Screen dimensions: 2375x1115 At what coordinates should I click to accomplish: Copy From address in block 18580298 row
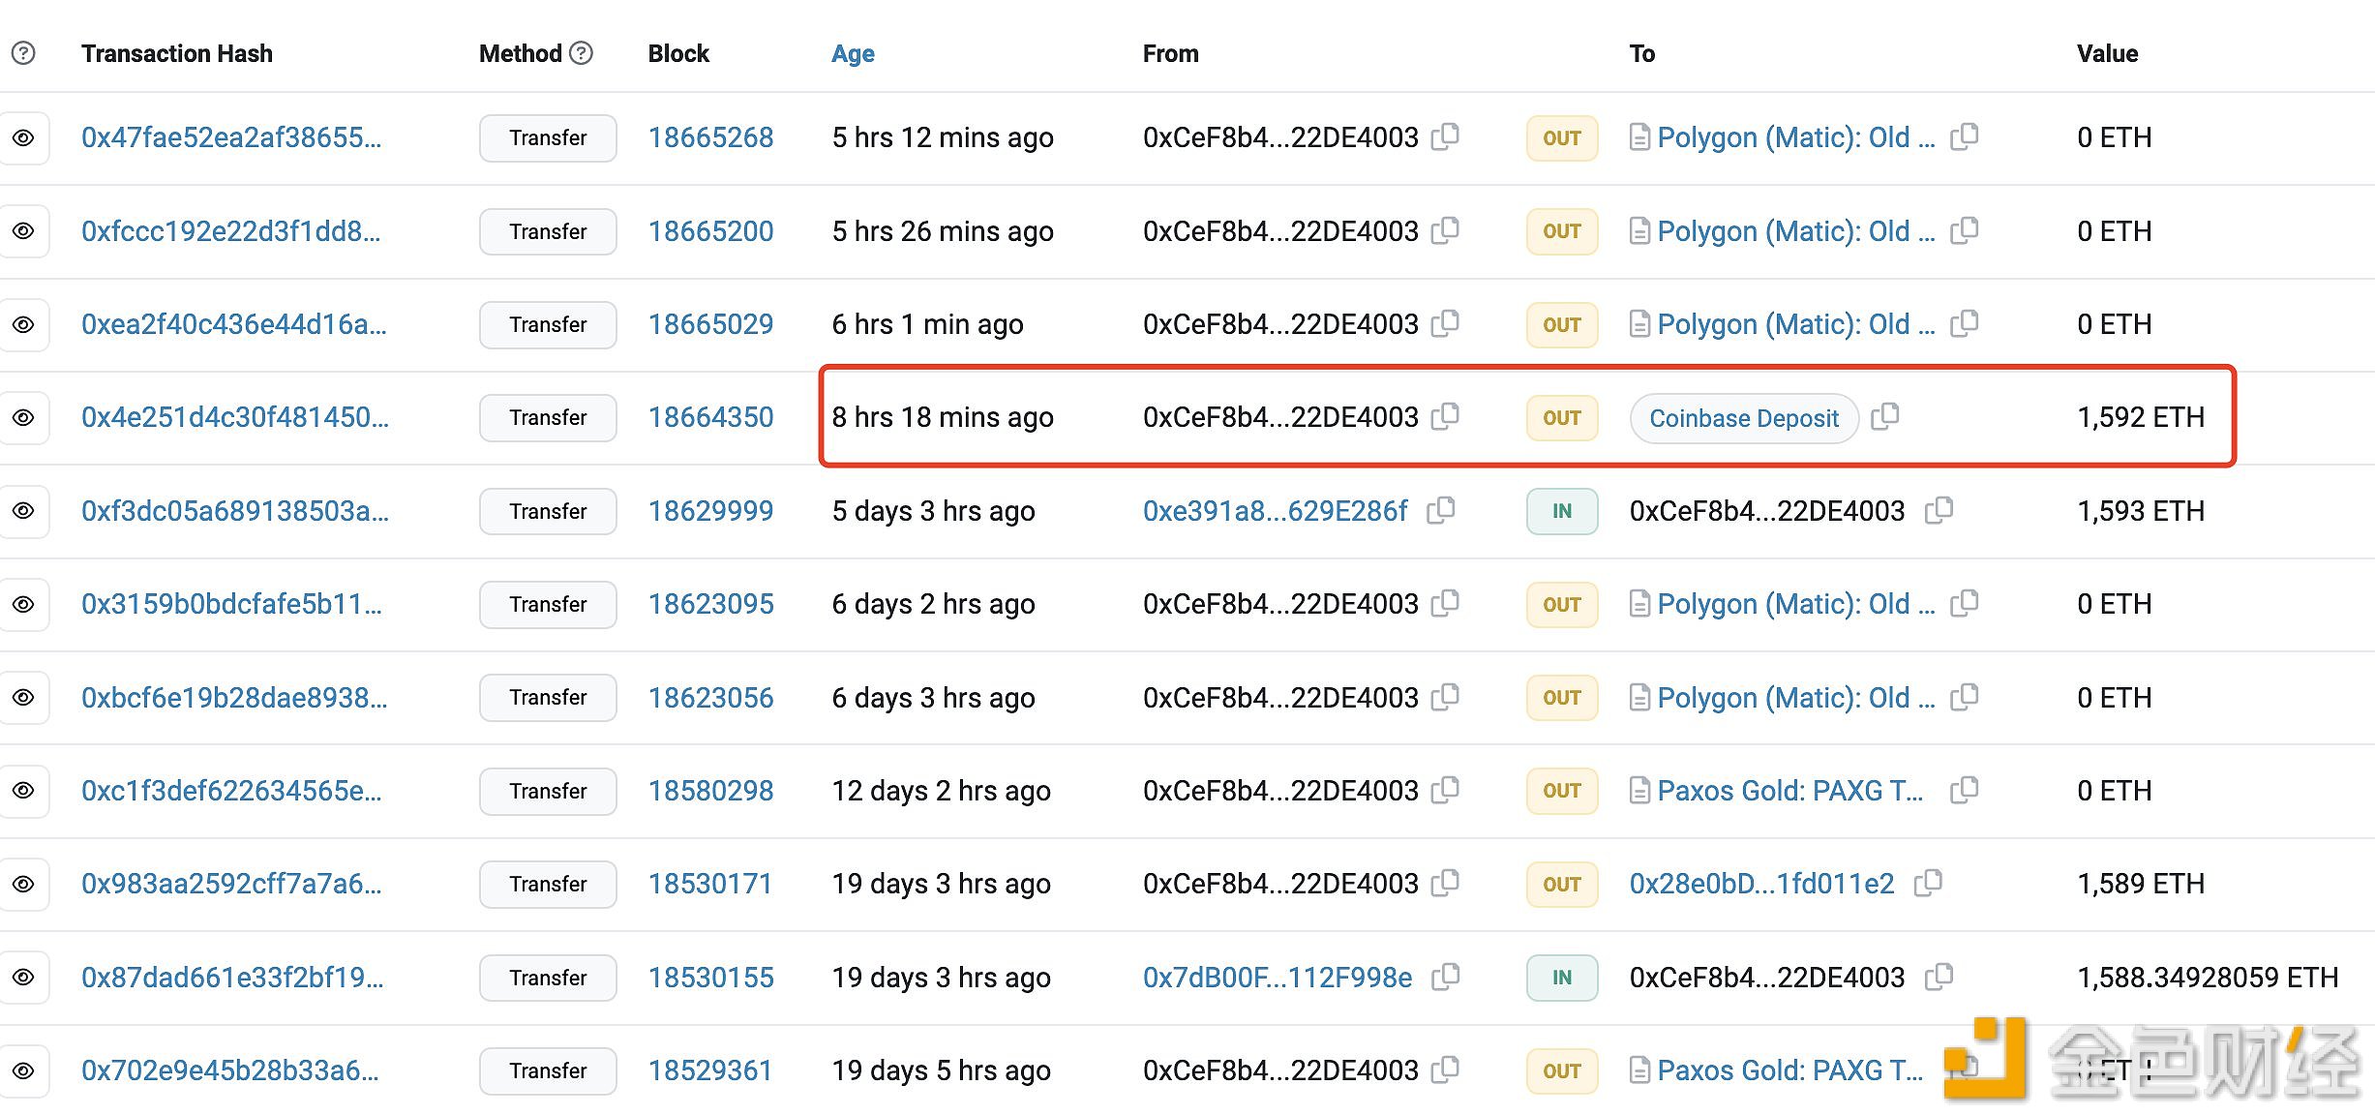coord(1445,790)
